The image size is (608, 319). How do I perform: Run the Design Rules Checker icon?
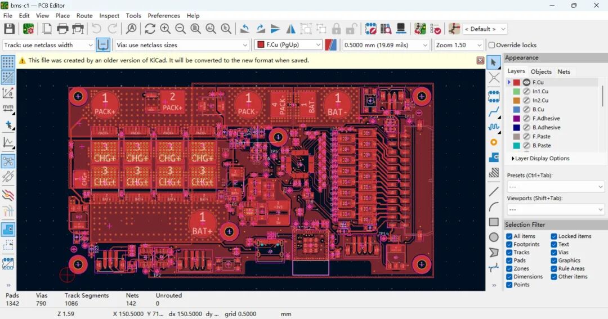[435, 29]
